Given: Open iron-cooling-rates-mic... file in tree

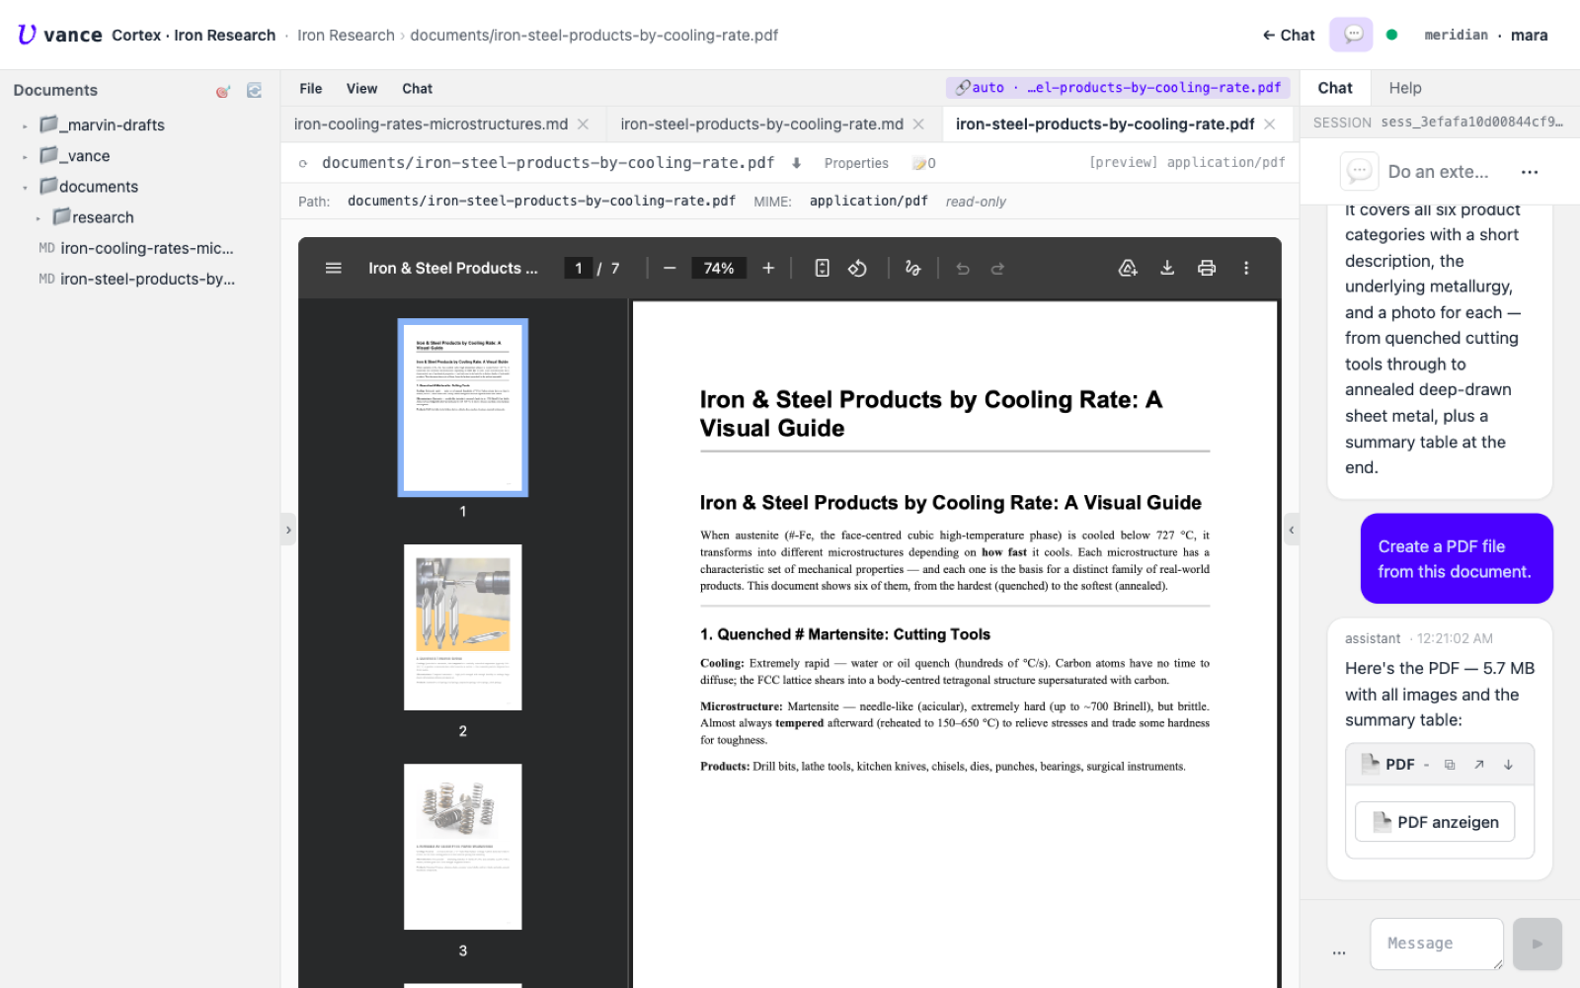Looking at the screenshot, I should 136,248.
